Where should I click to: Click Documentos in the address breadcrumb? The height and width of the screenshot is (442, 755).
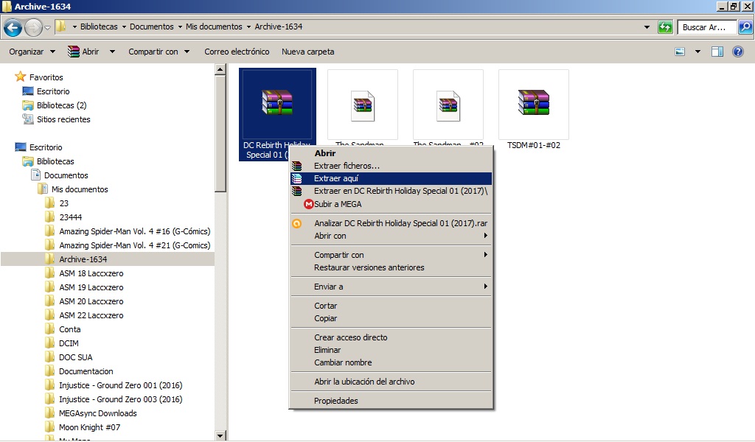click(152, 27)
